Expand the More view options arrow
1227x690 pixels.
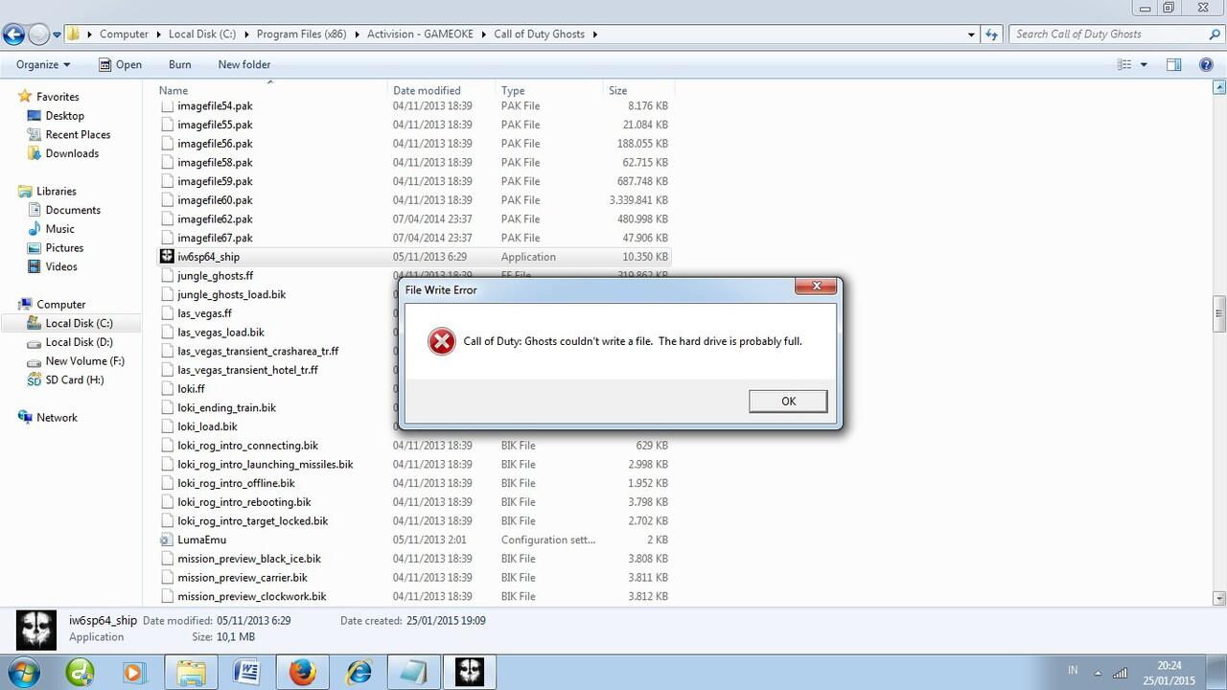click(1144, 64)
